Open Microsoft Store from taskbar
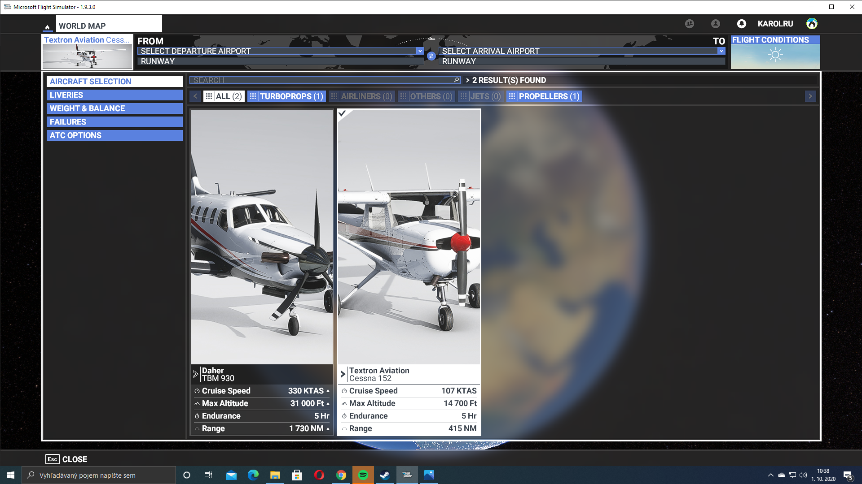Image resolution: width=862 pixels, height=484 pixels. coord(297,475)
